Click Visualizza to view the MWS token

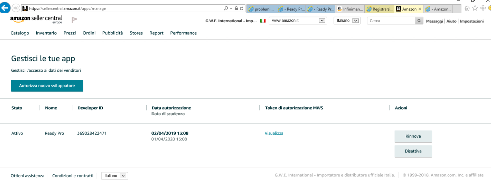[x=274, y=133]
